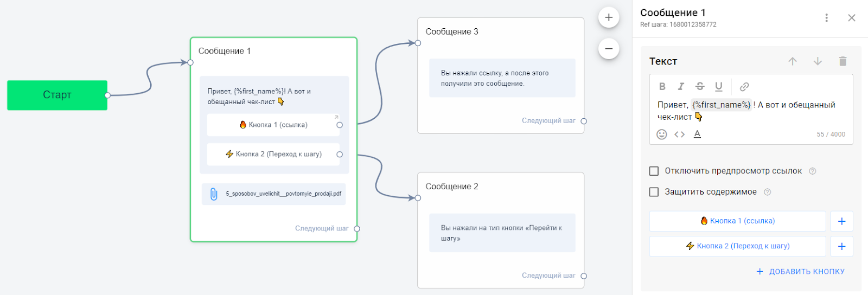Zoom in on the flow canvas
This screenshot has height=295, width=868.
click(609, 17)
